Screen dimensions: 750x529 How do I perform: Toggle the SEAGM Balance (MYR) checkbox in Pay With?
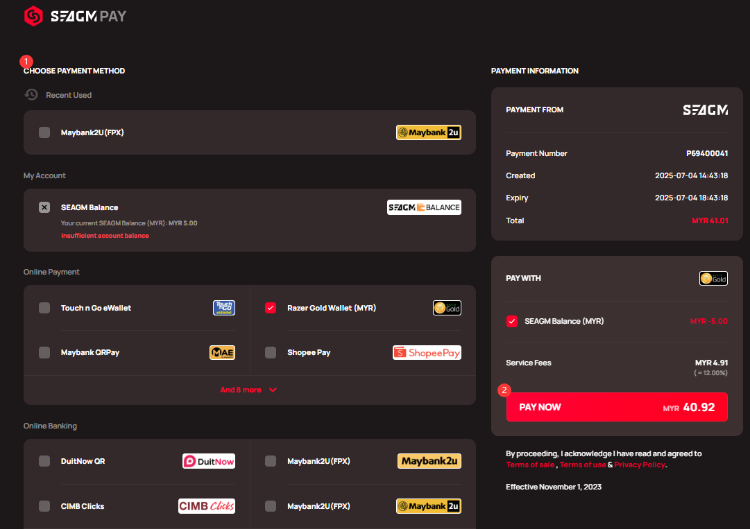pos(512,321)
